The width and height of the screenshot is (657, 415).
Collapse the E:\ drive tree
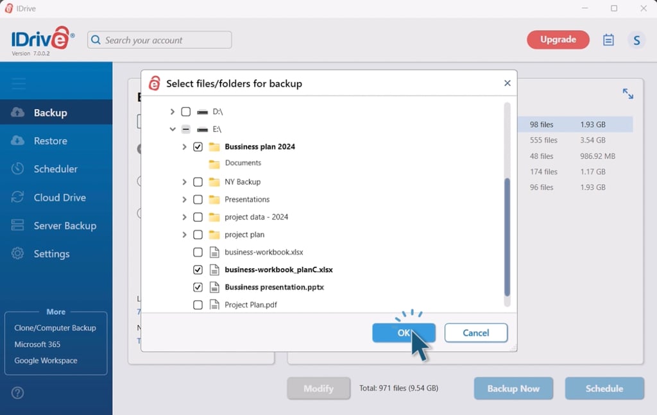[x=171, y=129]
